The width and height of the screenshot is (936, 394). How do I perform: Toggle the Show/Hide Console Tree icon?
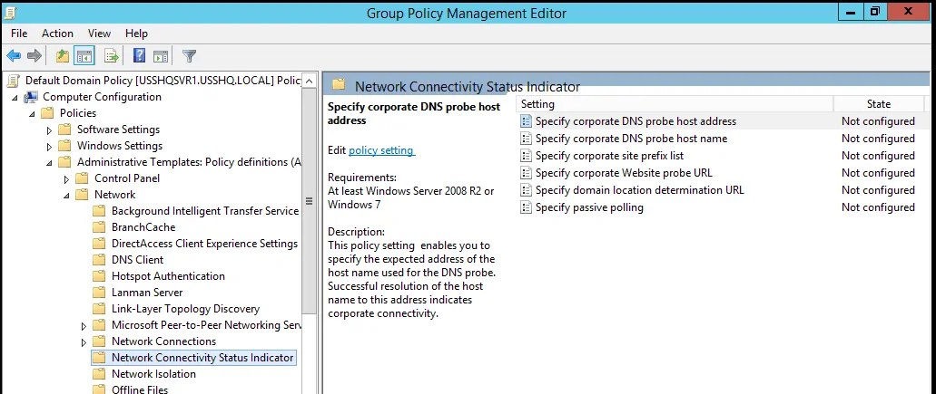click(84, 56)
